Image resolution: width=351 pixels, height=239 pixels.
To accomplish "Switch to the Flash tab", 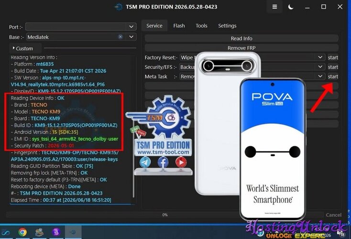I will [179, 26].
